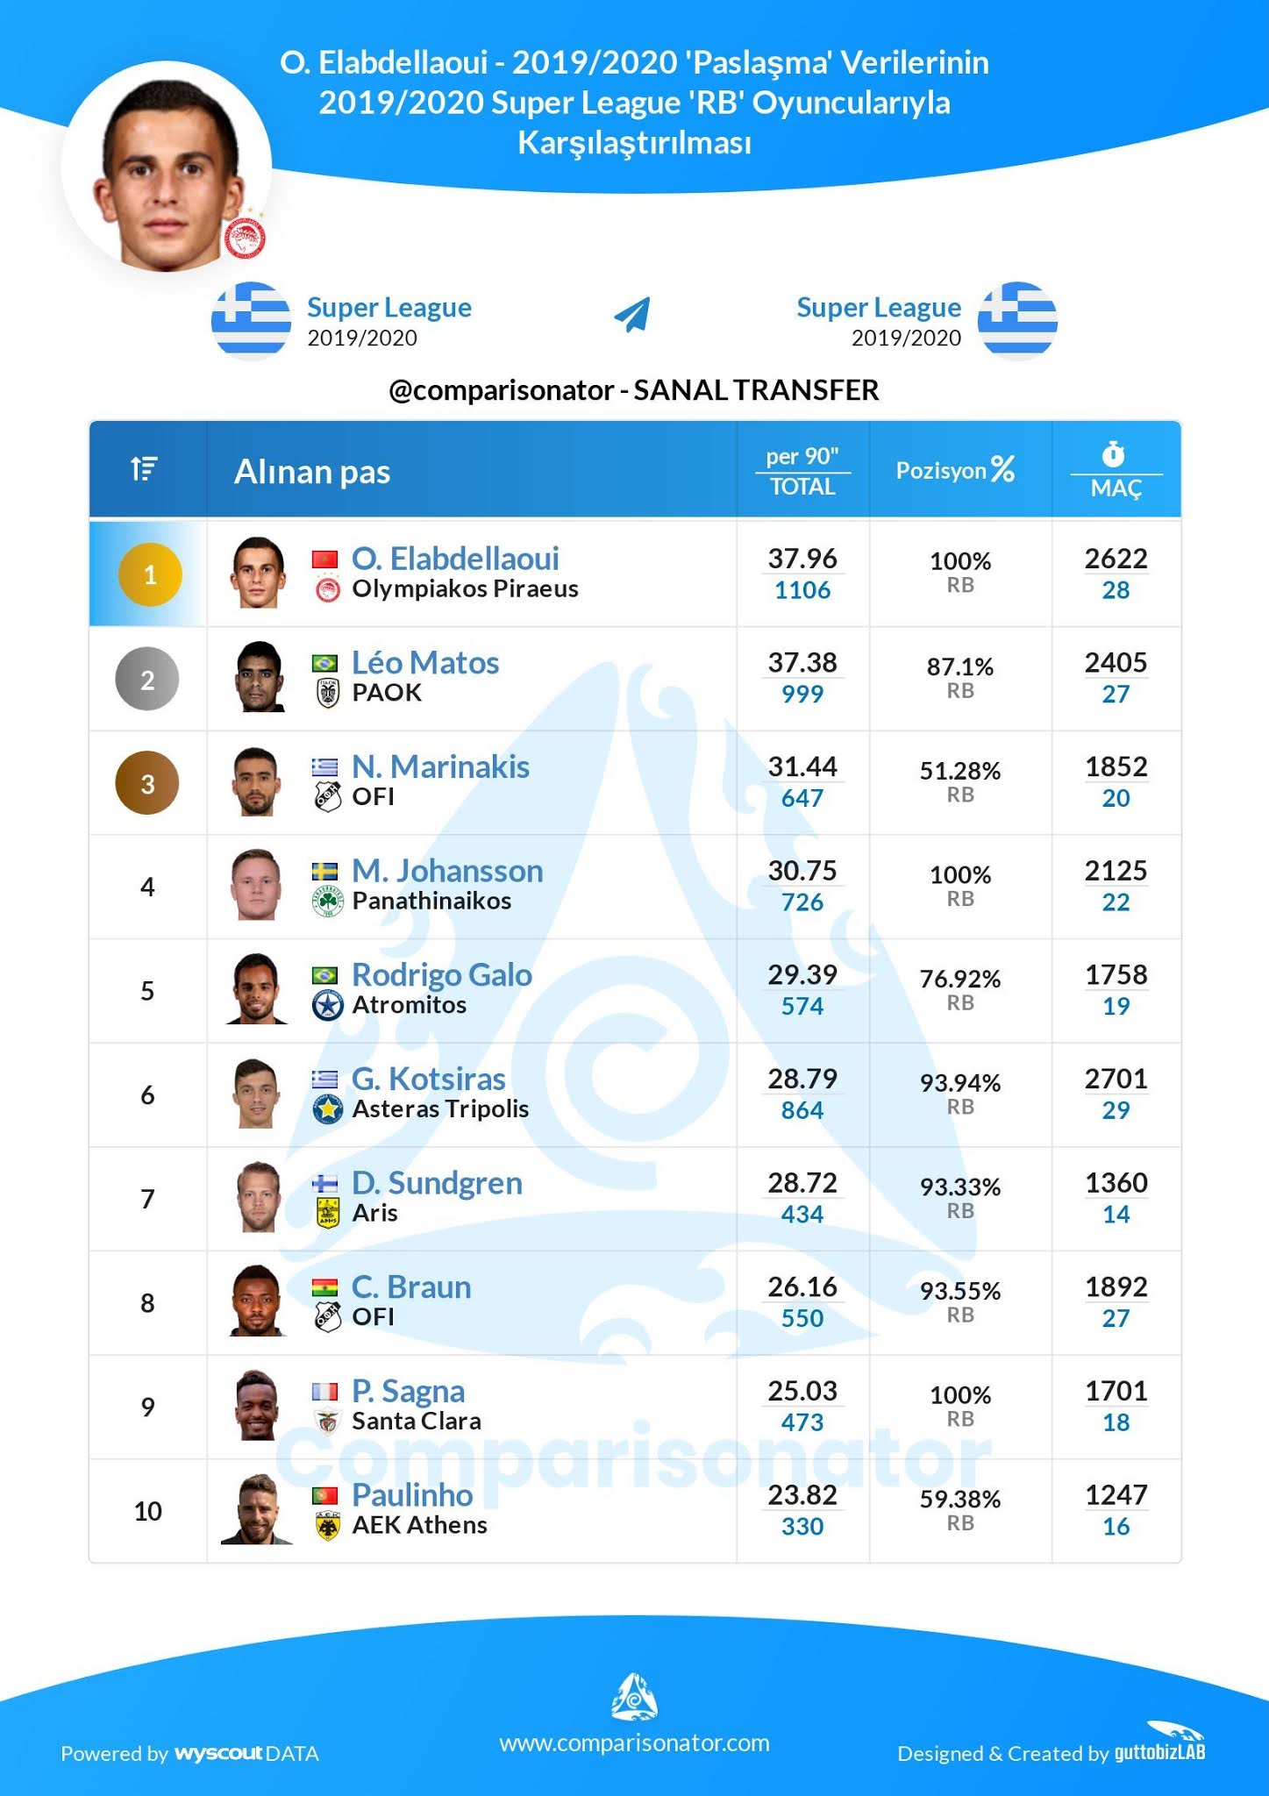Viewport: 1269px width, 1796px height.
Task: Click Paulinho's player photo
Action: coord(256,1509)
